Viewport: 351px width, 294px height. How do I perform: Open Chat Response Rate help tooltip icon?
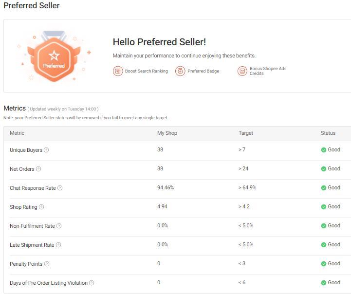[60, 188]
